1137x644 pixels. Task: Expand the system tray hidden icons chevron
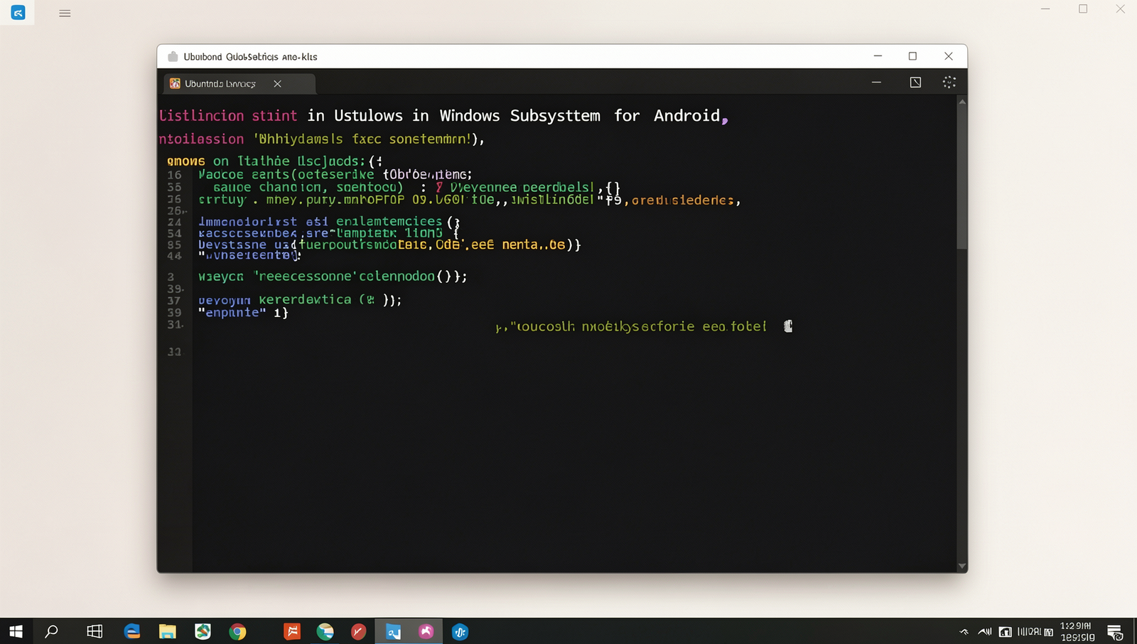pyautogui.click(x=964, y=631)
